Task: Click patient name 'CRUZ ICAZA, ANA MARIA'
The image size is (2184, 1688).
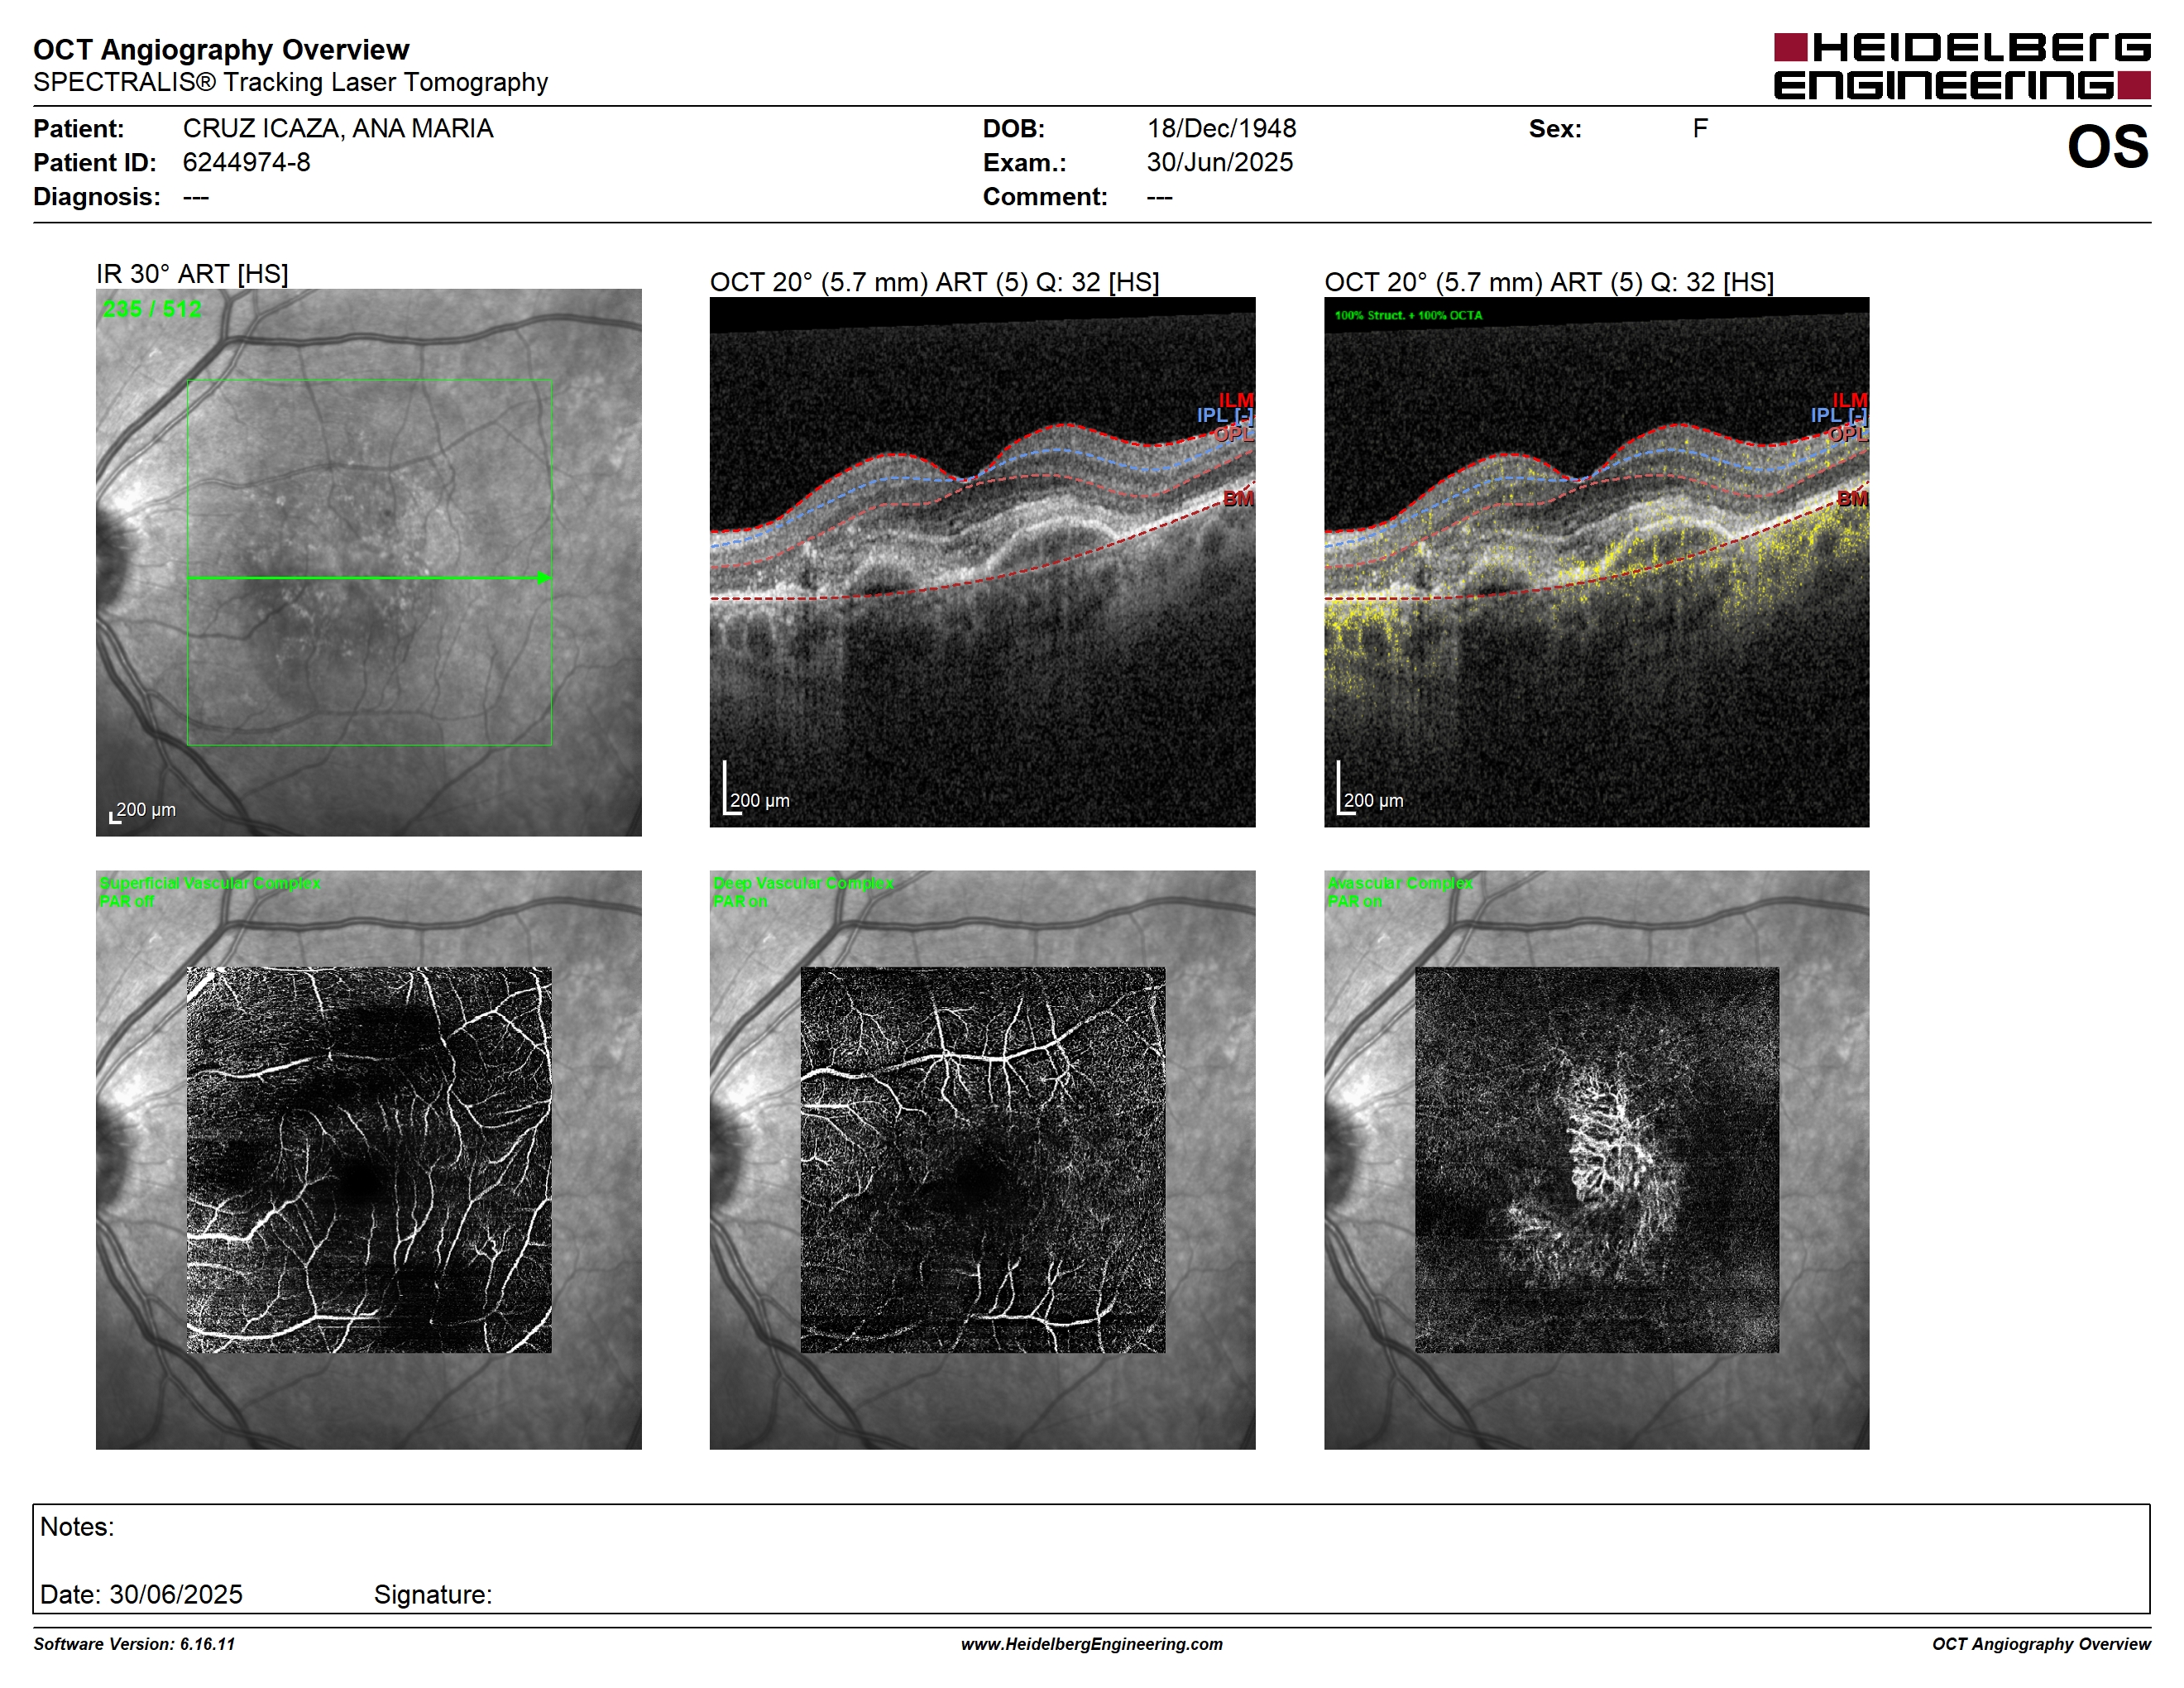Action: (338, 129)
